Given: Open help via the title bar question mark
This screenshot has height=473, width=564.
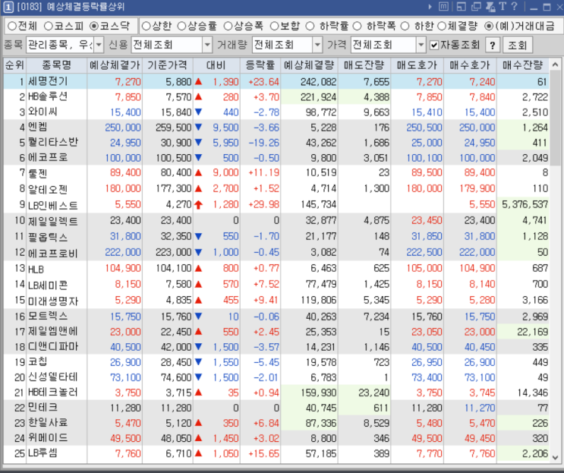Looking at the screenshot, I should 515,7.
